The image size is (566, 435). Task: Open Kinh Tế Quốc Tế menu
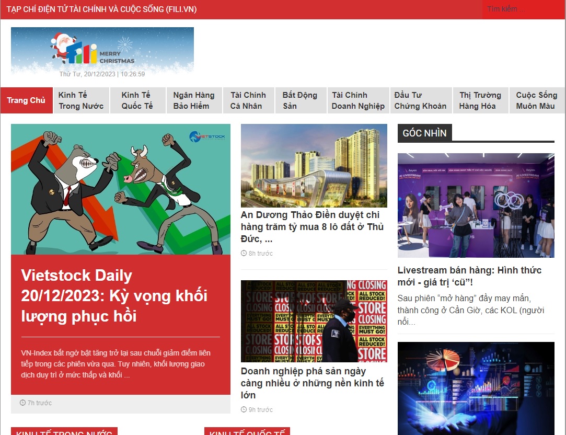137,100
